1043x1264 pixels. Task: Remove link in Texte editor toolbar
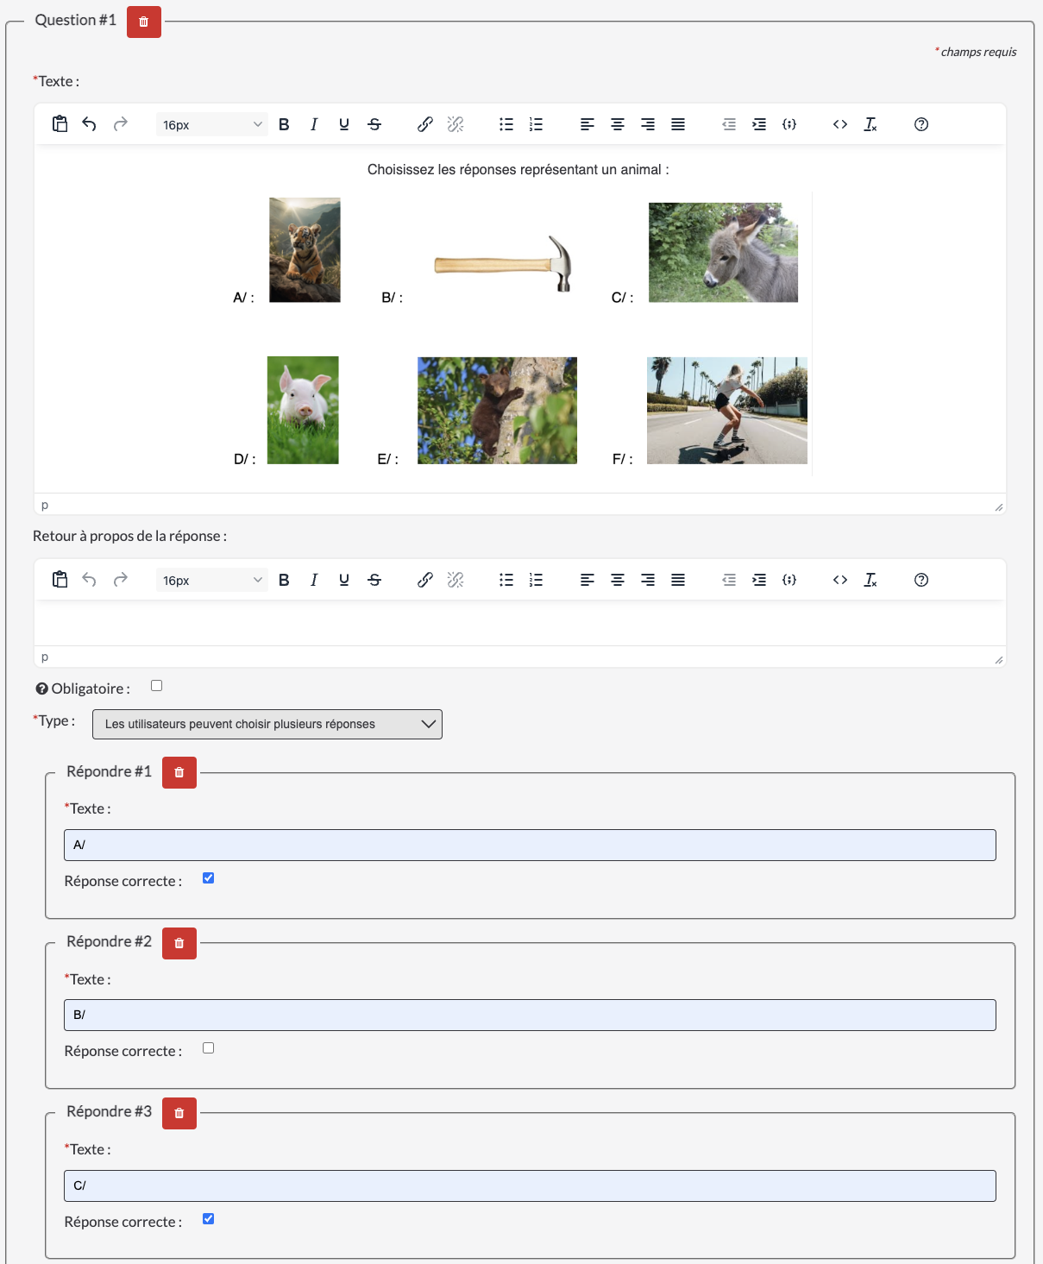456,124
